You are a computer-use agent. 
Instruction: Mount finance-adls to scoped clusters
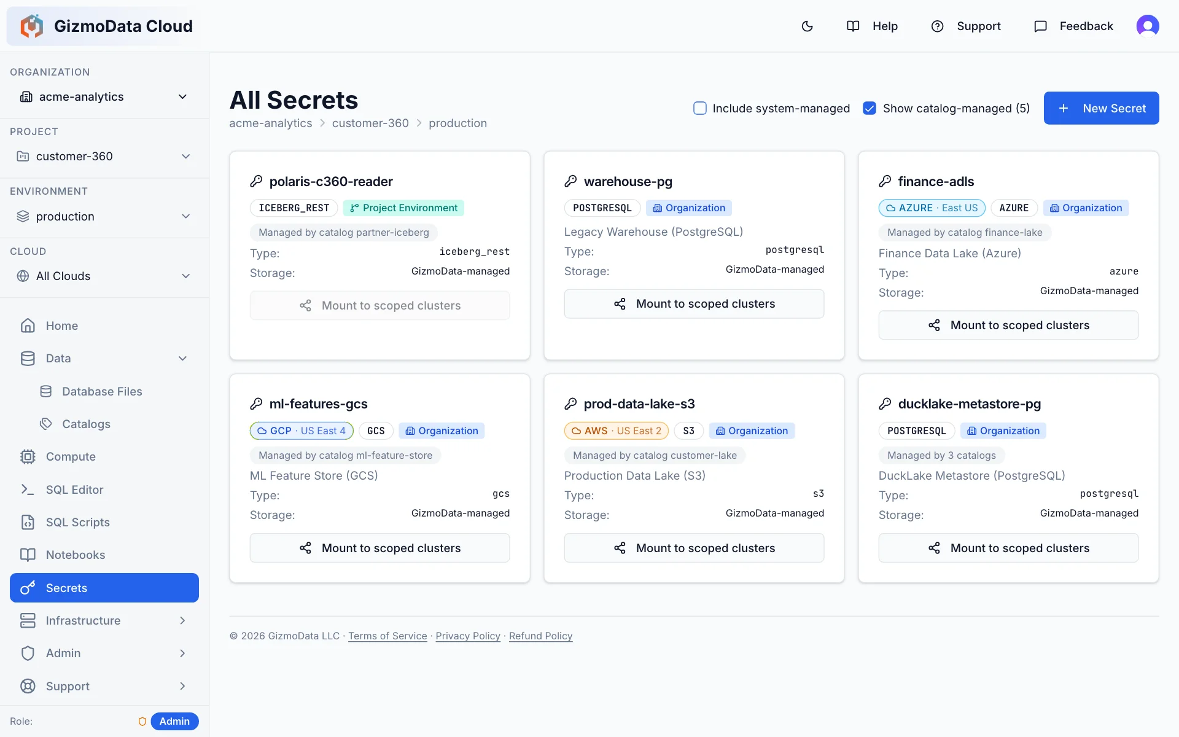click(1008, 325)
